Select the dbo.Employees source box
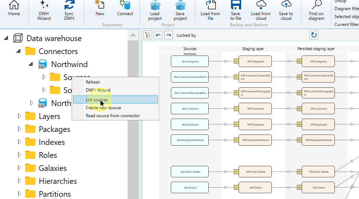Viewport: 359px width, 199px height. 190,125
